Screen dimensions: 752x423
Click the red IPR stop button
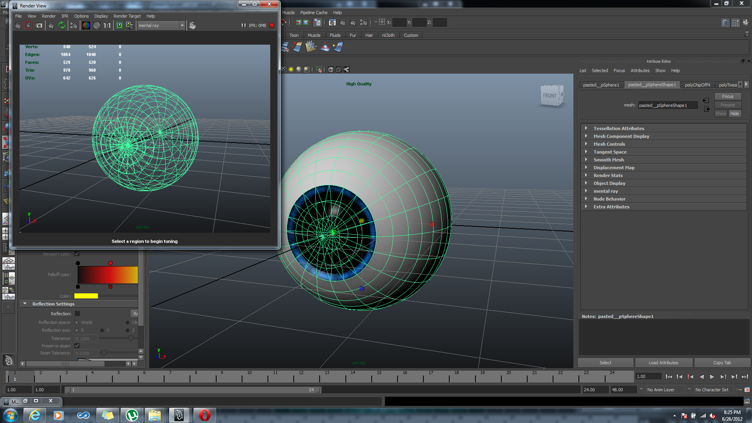pos(272,25)
